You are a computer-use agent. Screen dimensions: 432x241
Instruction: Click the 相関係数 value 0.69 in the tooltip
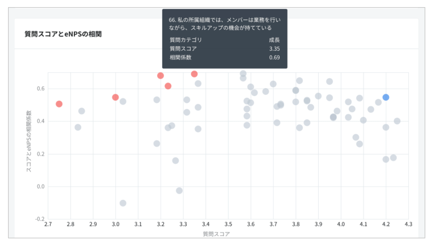[x=274, y=58]
